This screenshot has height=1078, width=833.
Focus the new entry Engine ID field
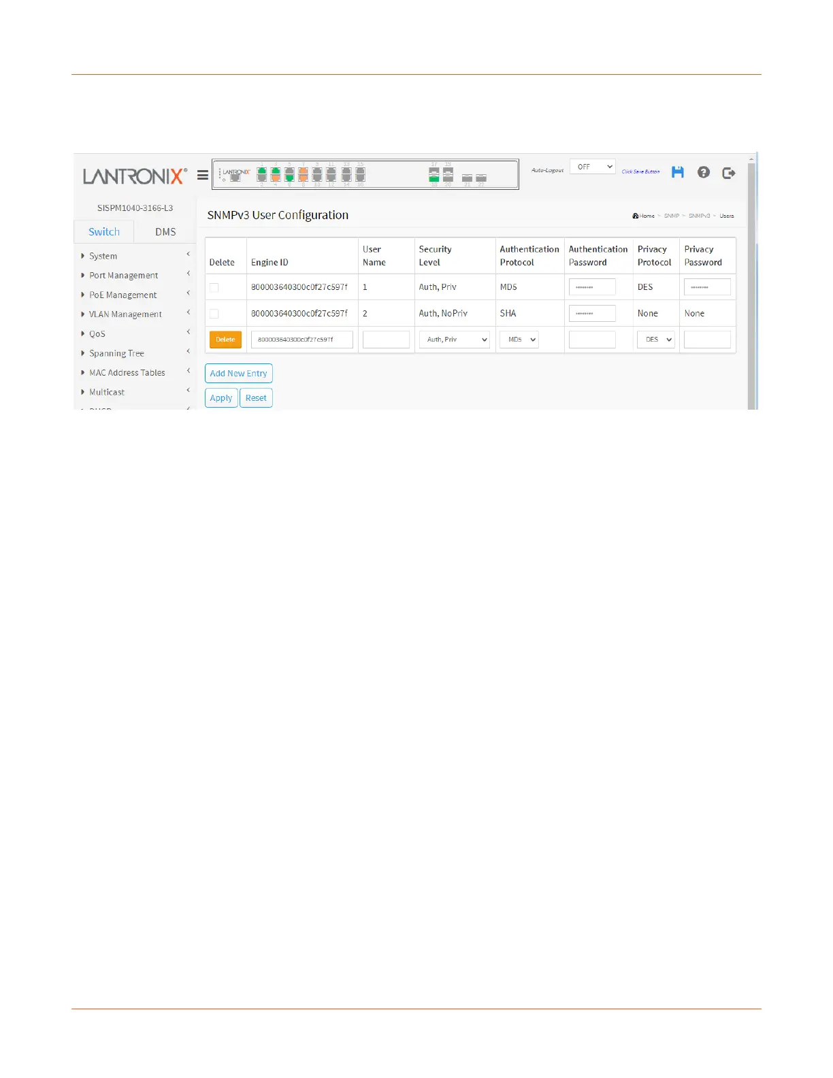pyautogui.click(x=302, y=340)
